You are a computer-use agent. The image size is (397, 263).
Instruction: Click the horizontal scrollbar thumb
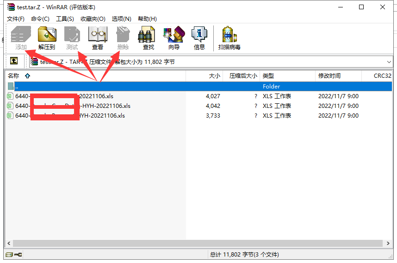click(x=198, y=243)
